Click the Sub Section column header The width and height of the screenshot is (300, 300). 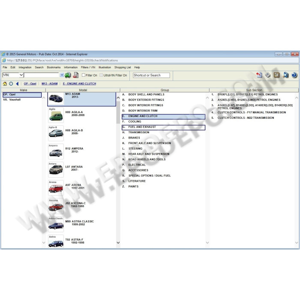click(x=254, y=90)
